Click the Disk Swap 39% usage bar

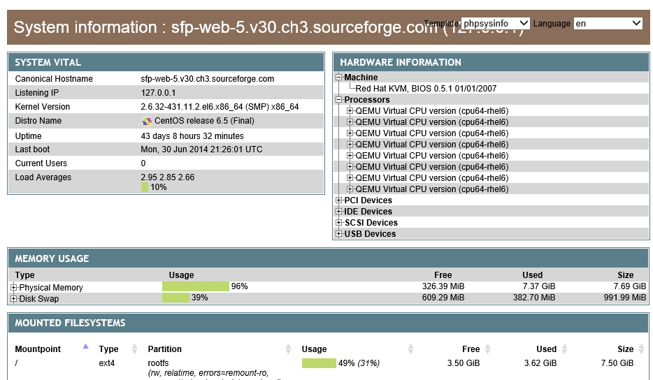click(x=175, y=298)
